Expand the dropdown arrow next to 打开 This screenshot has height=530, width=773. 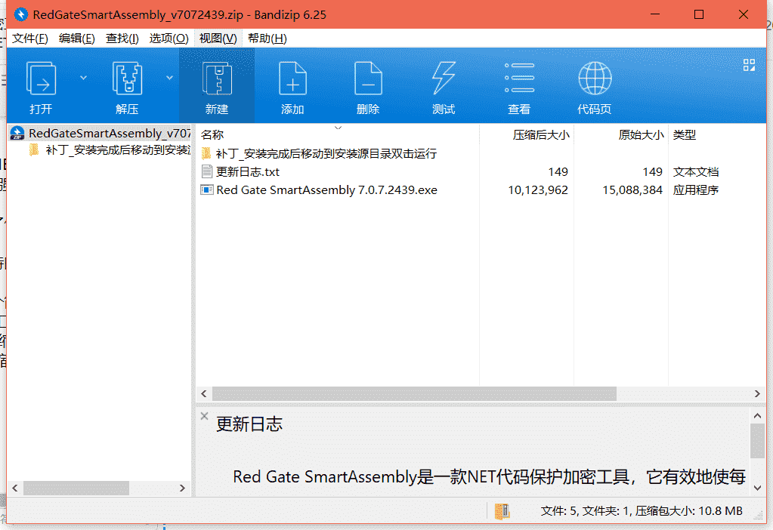83,78
